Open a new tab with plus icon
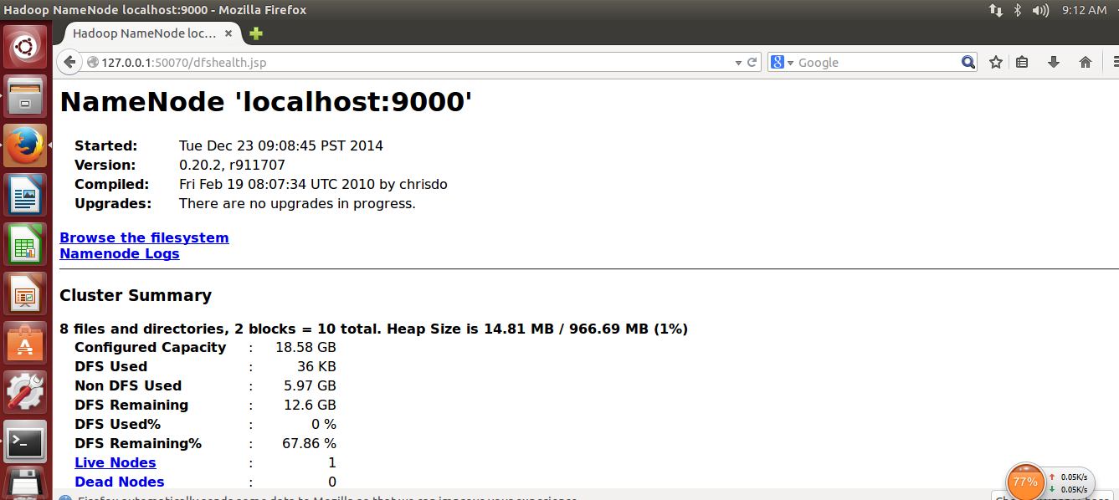Viewport: 1119px width, 500px height. [256, 33]
